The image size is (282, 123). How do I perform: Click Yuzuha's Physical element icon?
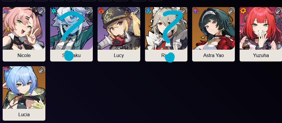pyautogui.click(x=243, y=11)
